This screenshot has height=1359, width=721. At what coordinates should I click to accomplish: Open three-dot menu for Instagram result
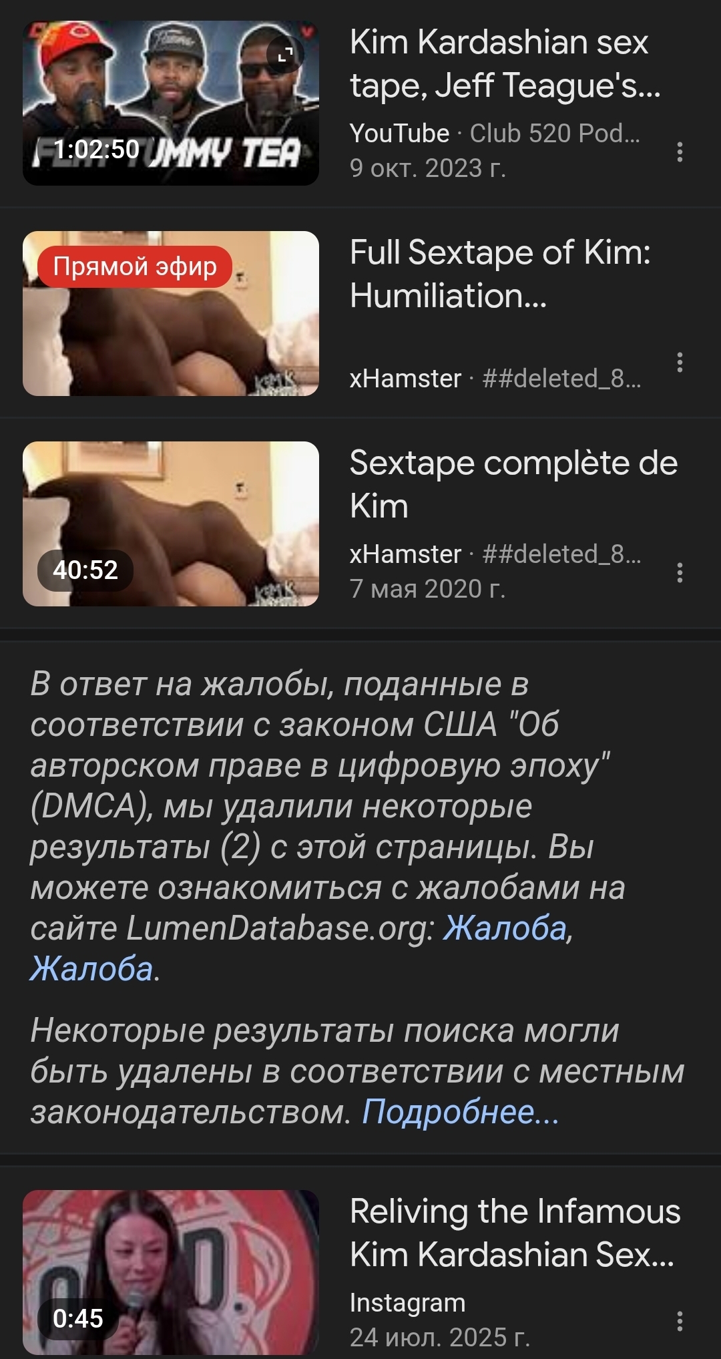pos(680,1320)
